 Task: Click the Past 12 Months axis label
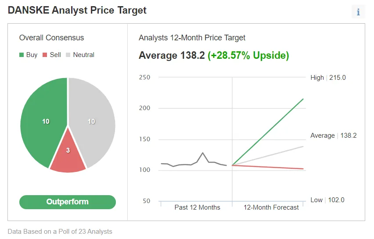tap(197, 207)
